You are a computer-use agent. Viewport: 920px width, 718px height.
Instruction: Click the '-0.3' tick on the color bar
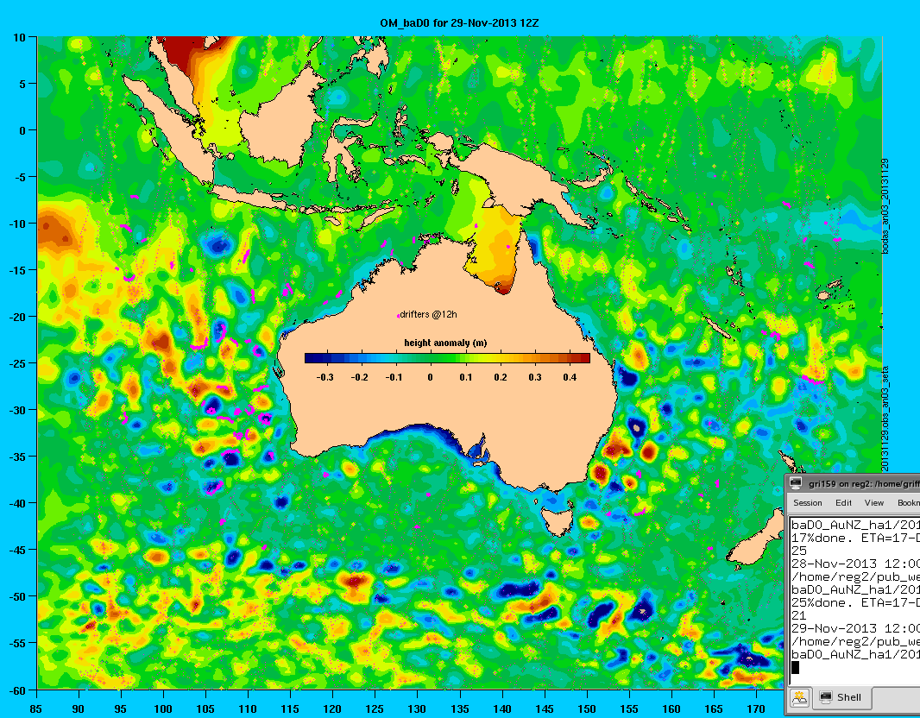(325, 377)
